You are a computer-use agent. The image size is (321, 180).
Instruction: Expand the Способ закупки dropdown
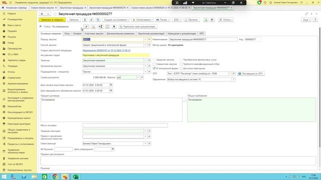tap(145, 45)
